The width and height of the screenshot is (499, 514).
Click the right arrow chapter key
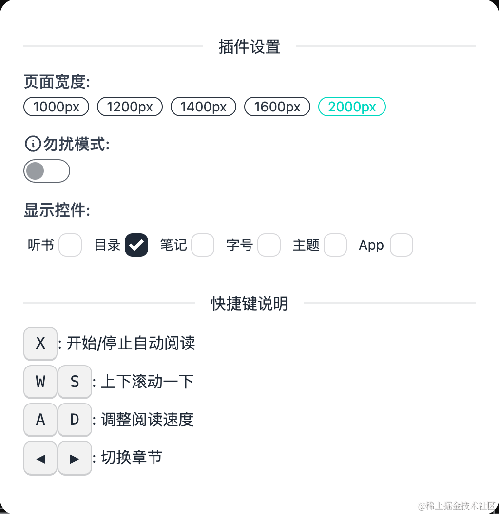75,458
